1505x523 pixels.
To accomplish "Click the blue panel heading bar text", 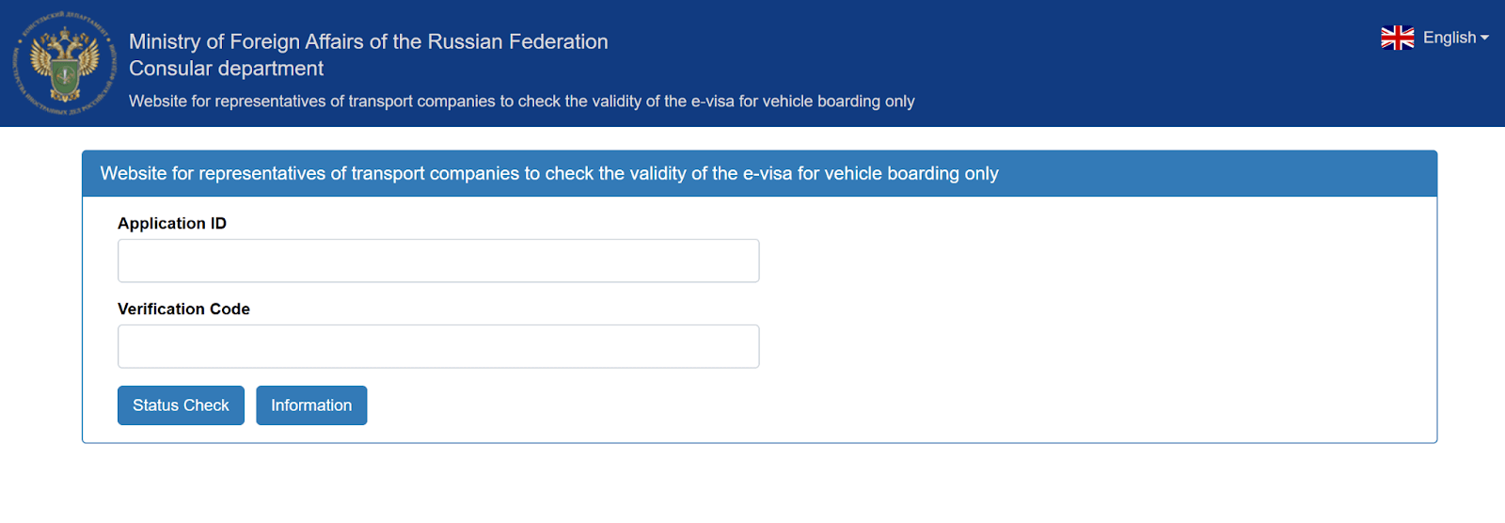I will tap(549, 173).
